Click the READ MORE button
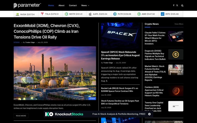 [21, 116]
